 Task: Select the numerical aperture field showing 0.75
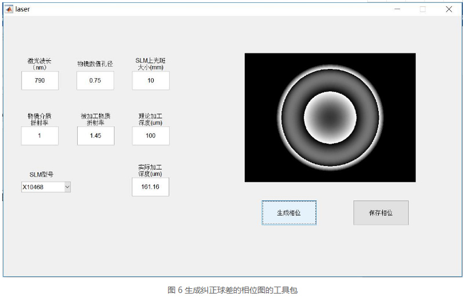click(95, 80)
